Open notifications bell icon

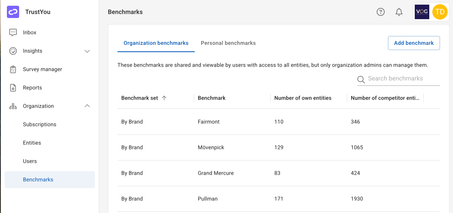coord(399,12)
